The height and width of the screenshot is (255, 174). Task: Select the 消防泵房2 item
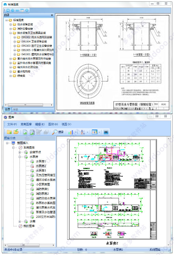coord(42,194)
